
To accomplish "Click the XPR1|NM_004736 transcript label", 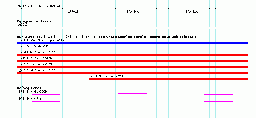I will (29, 99).
